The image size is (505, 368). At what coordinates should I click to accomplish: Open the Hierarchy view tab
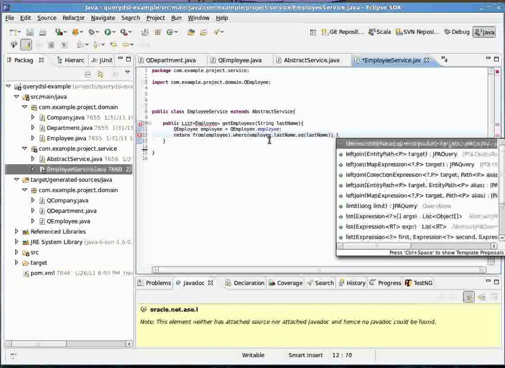pos(71,60)
